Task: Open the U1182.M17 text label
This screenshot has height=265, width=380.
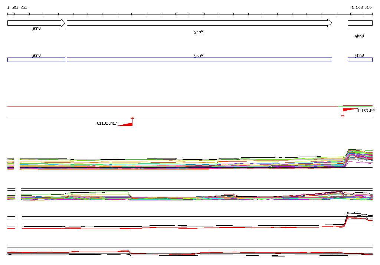Action: [107, 124]
